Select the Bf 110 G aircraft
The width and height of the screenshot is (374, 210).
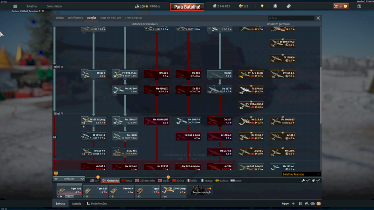[157, 74]
